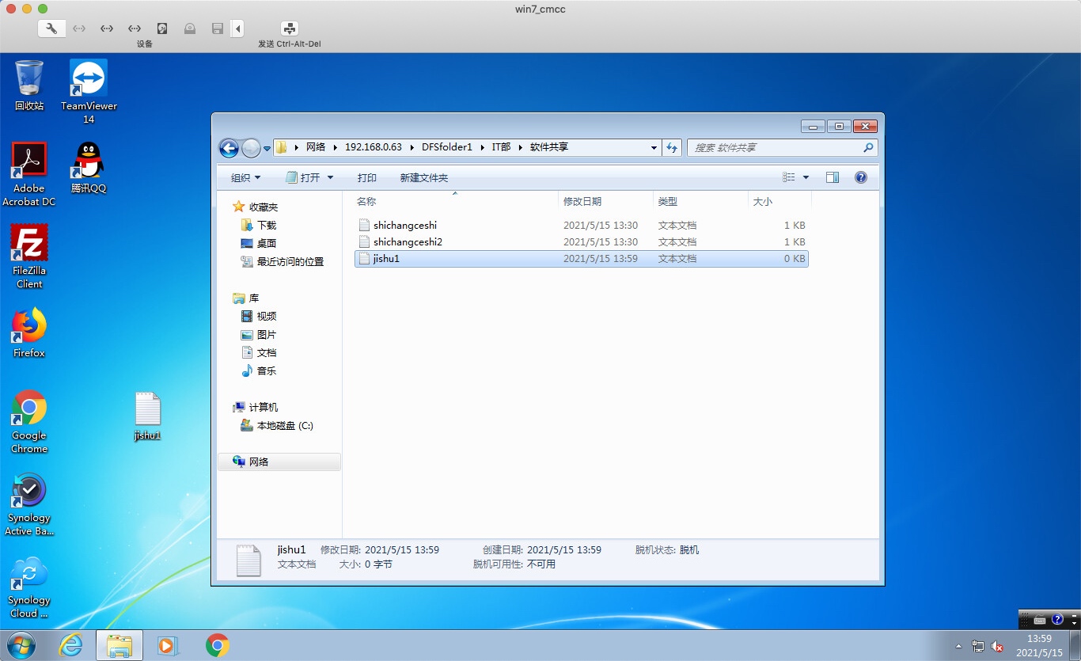Sort by the 名称 column header
Viewport: 1081px width, 661px height.
click(x=455, y=202)
